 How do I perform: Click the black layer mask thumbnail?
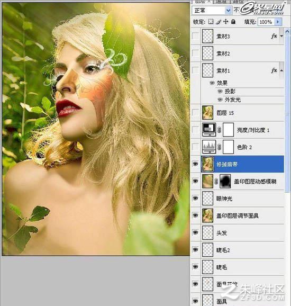click(225, 181)
